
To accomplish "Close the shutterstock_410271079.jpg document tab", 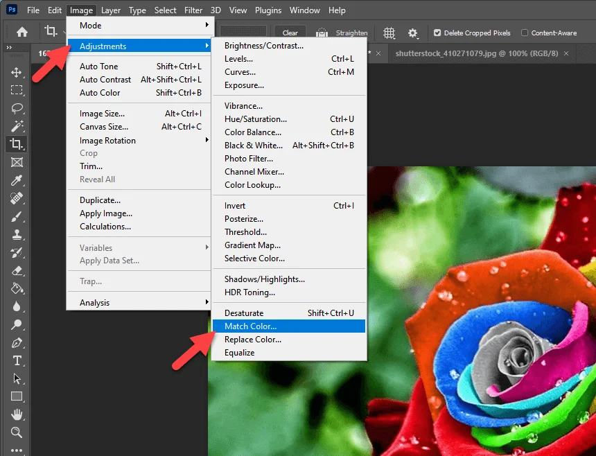I will pos(566,53).
